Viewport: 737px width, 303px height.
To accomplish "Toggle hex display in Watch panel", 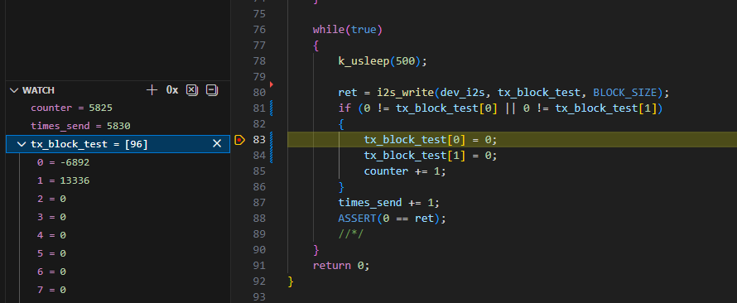I will pyautogui.click(x=172, y=90).
